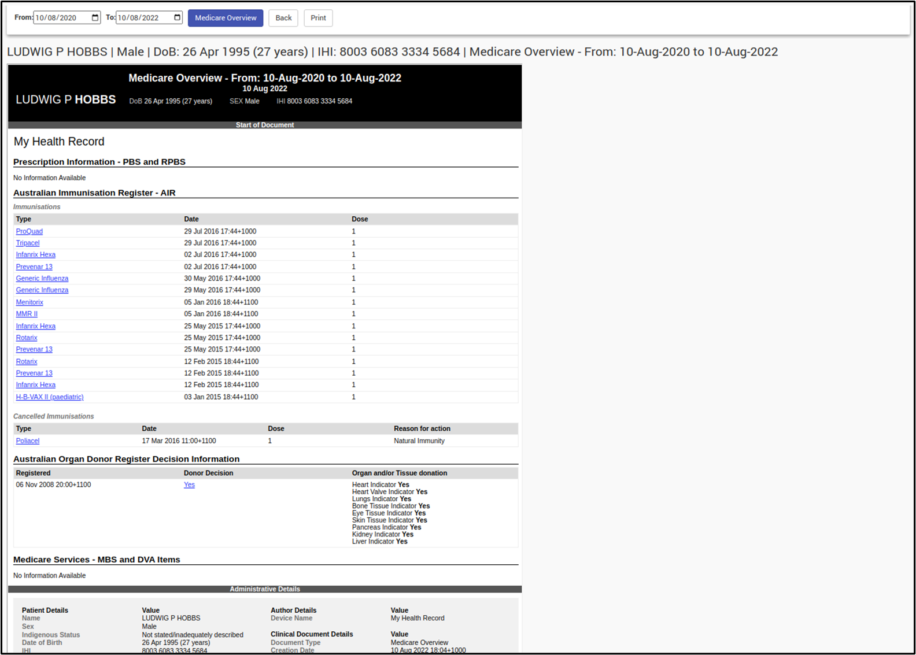
Task: Open Generic Influenza link dated 30 May 2016
Action: (42, 278)
